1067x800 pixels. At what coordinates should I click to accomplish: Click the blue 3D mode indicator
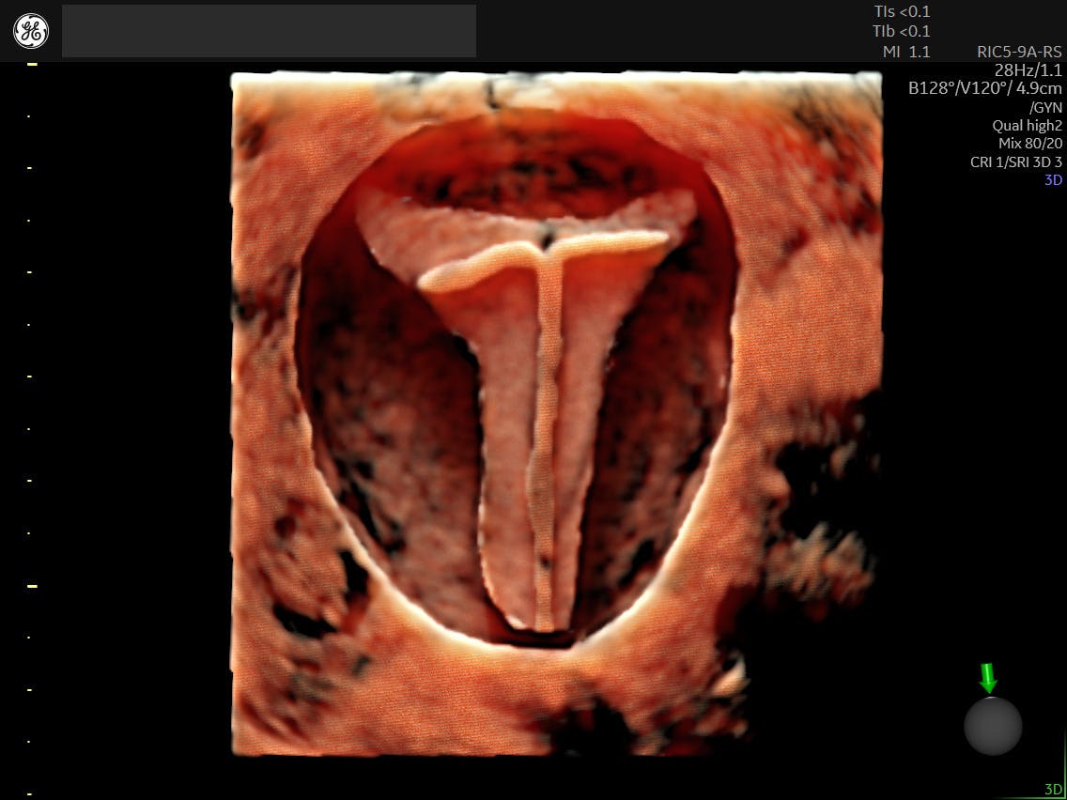1053,179
